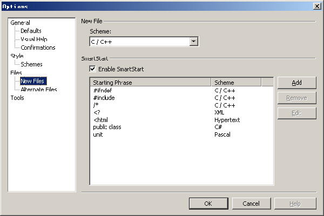
Task: Close the Options dialog window
Action: pyautogui.click(x=316, y=5)
